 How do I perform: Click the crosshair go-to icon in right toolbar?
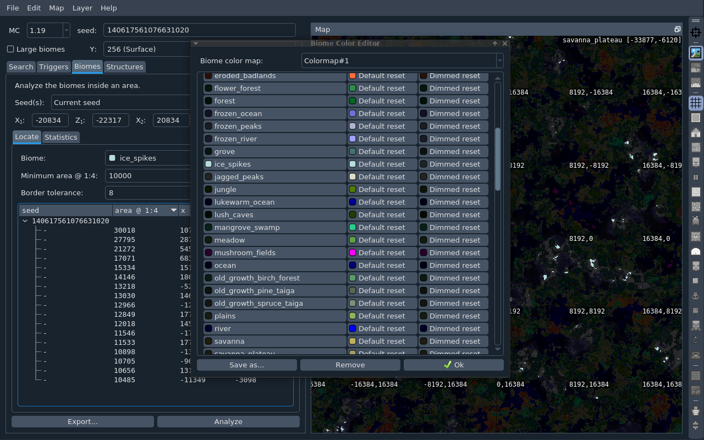(695, 33)
